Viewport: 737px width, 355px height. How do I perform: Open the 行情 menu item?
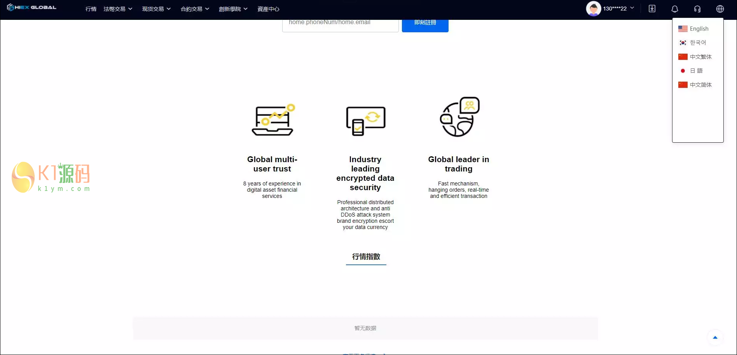coord(91,9)
